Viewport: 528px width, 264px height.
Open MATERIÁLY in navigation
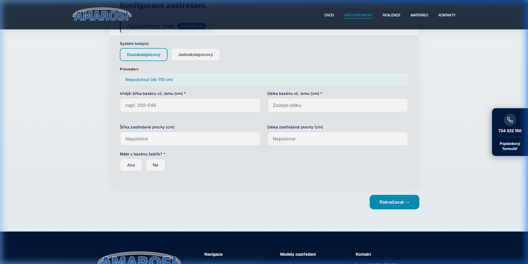(x=419, y=15)
